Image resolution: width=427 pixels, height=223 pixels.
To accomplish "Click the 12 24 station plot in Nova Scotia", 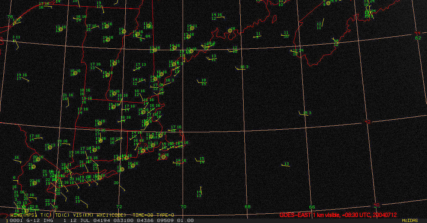I will (x=297, y=52).
